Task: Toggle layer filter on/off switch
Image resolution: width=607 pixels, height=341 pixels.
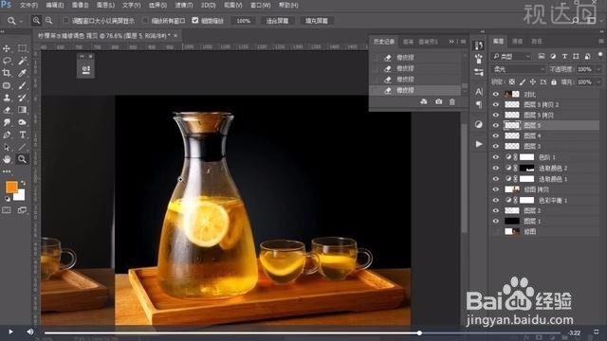Action: click(600, 55)
